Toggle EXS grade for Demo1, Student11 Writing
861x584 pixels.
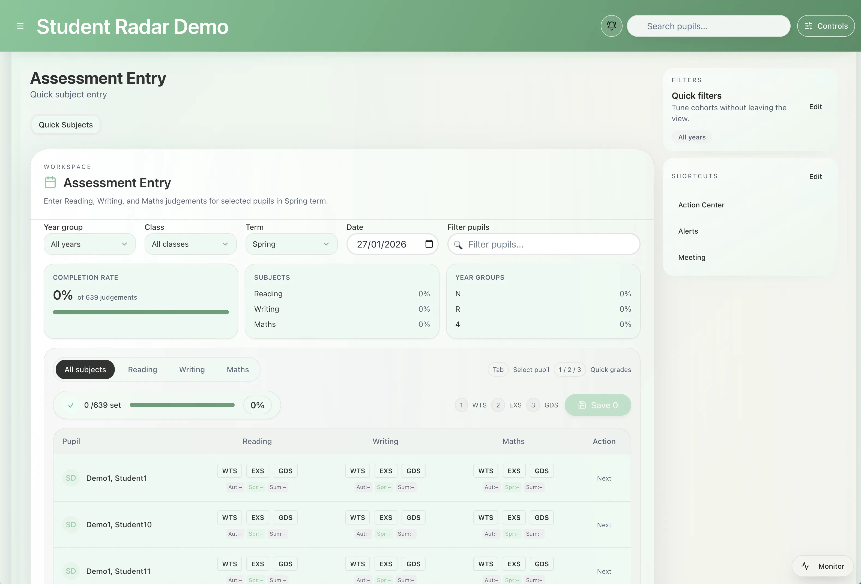pos(386,564)
